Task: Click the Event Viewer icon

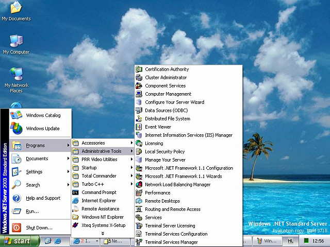Action: (x=139, y=127)
